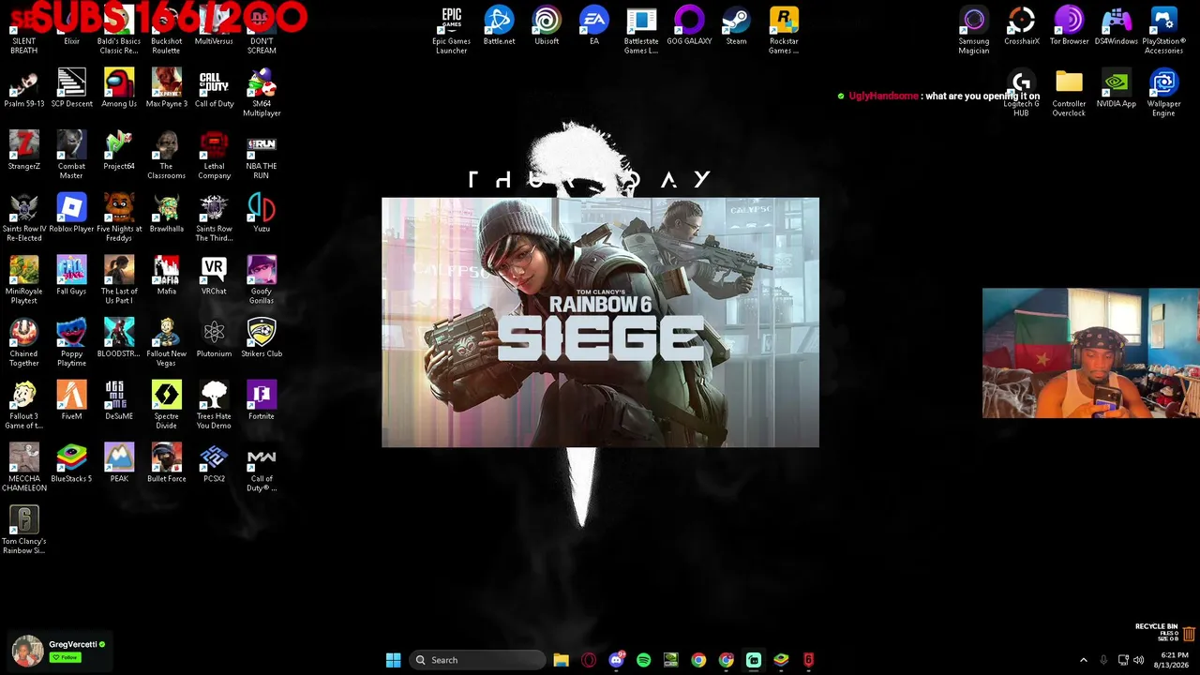This screenshot has width=1200, height=675.
Task: Open File Explorer from the taskbar
Action: pyautogui.click(x=561, y=660)
